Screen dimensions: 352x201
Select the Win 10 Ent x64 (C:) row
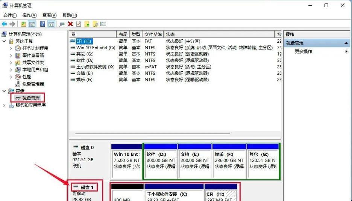[x=175, y=48]
